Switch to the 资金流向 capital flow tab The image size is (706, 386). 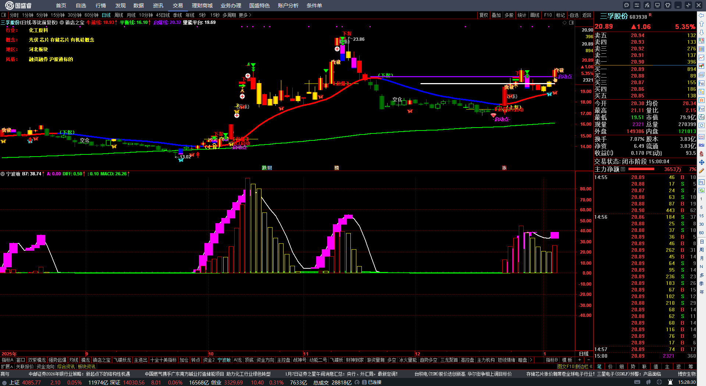pyautogui.click(x=46, y=367)
